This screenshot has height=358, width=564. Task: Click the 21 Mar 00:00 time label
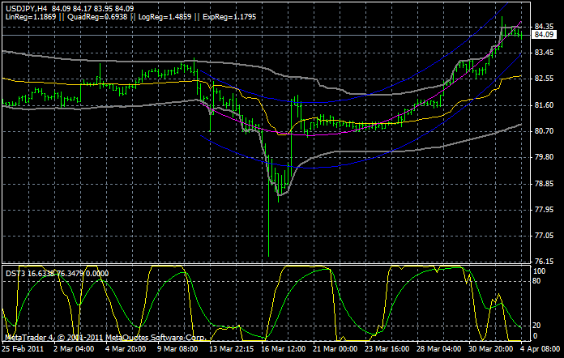335,349
